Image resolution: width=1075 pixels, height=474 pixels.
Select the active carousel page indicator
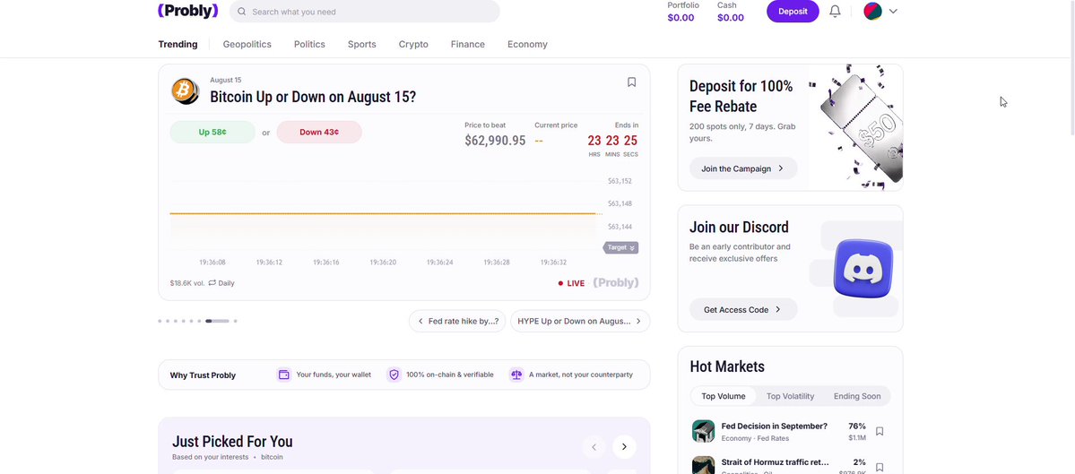pyautogui.click(x=217, y=321)
